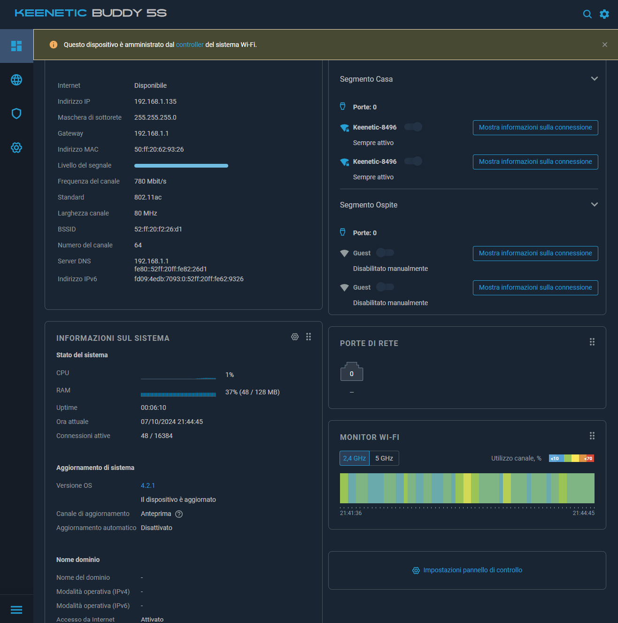618x623 pixels.
Task: Expand the sidebar hamburger menu
Action: (x=16, y=610)
